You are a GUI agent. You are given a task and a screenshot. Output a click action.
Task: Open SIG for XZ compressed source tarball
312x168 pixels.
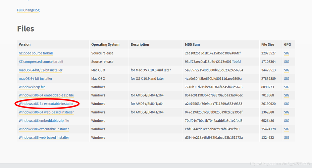(287, 61)
